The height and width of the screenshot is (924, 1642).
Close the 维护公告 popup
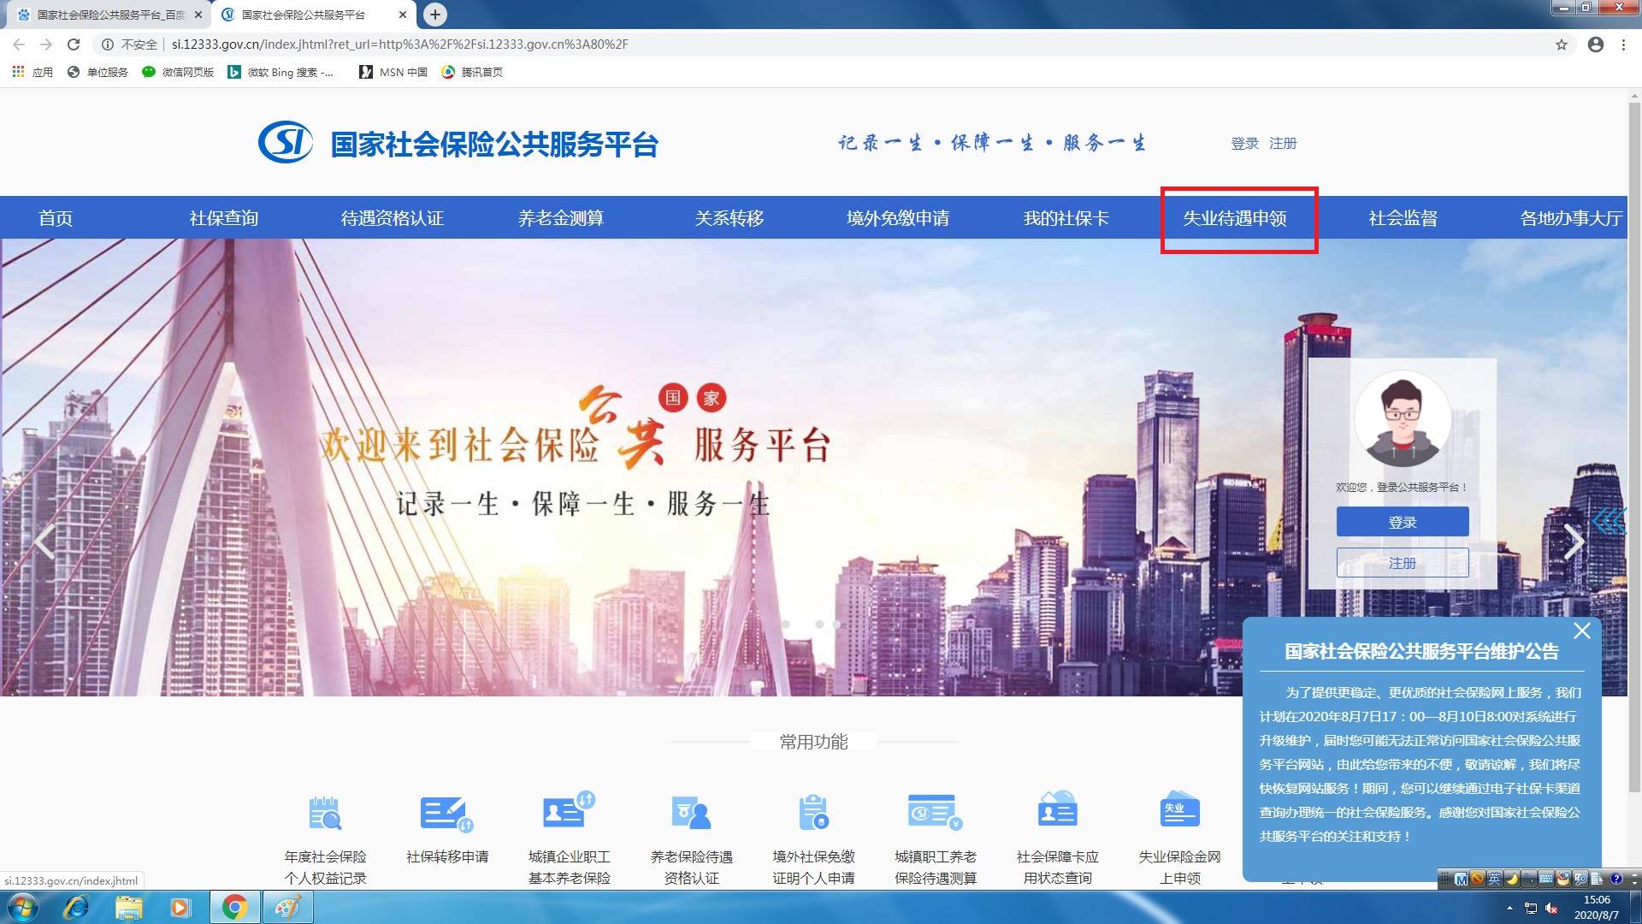coord(1582,631)
